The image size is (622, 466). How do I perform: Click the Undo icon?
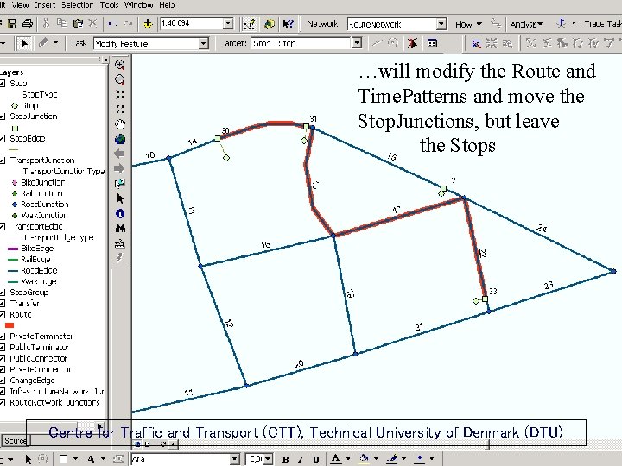coord(112,23)
